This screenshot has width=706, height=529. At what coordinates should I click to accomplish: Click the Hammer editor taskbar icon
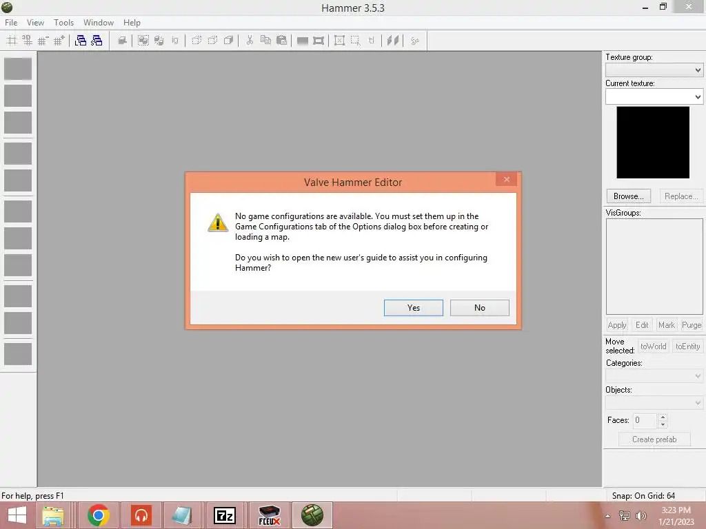312,515
